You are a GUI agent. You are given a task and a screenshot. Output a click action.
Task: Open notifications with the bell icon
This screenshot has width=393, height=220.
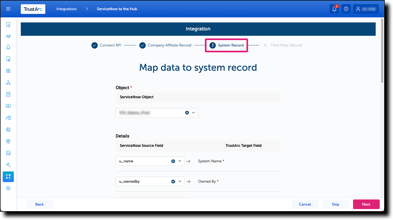tap(334, 9)
